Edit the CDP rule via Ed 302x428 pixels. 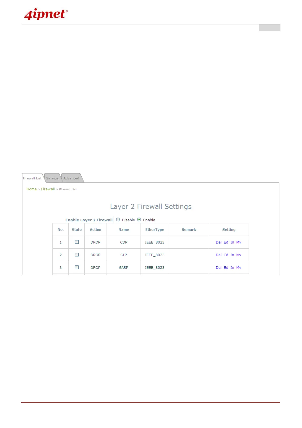226,242
